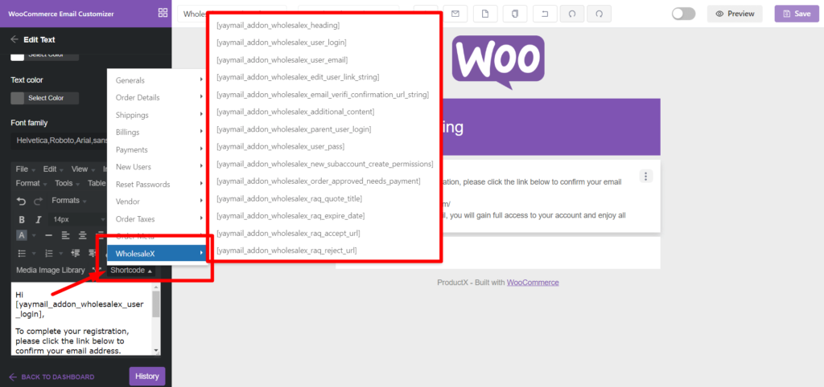Insert [yaymail_addon_wholesalex_raq_reject_url] shortcode
This screenshot has width=824, height=387.
(x=286, y=251)
